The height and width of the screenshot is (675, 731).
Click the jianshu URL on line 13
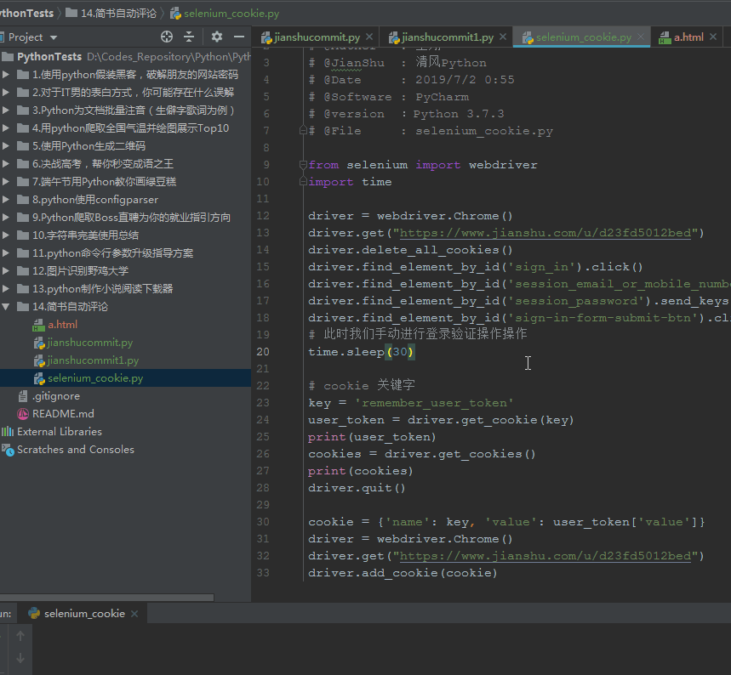click(545, 233)
